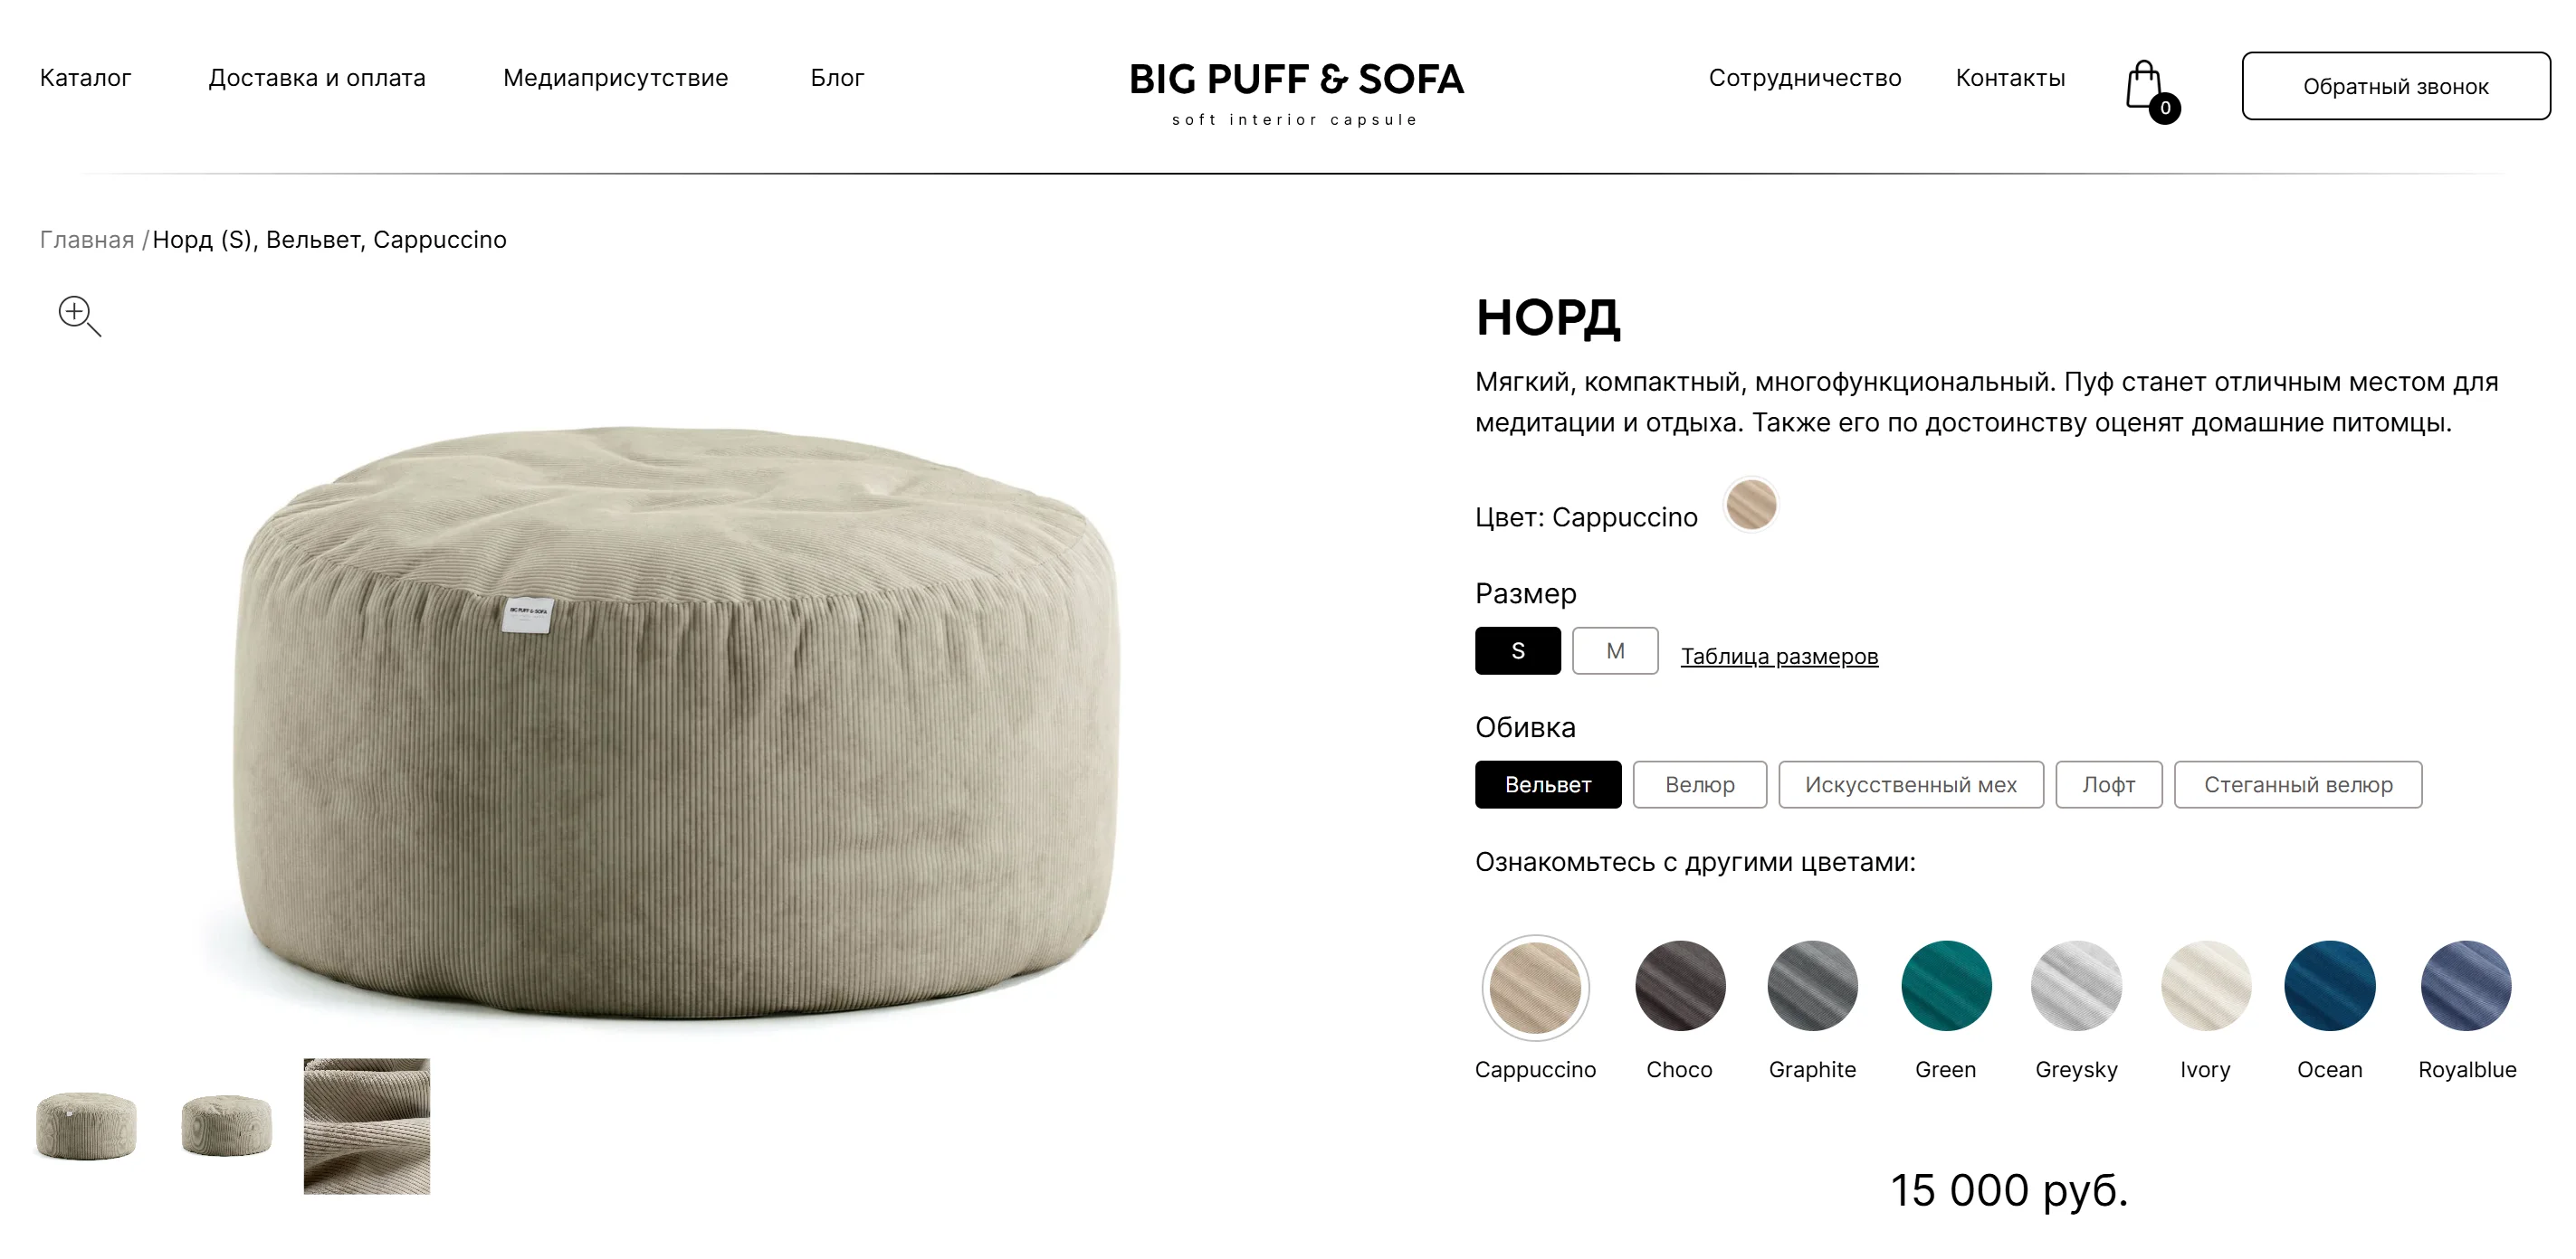Image resolution: width=2576 pixels, height=1259 pixels.
Task: Choose Искусственный мех upholstery
Action: [1910, 784]
